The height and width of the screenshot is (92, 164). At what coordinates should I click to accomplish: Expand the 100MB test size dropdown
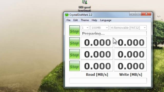click(x=99, y=28)
